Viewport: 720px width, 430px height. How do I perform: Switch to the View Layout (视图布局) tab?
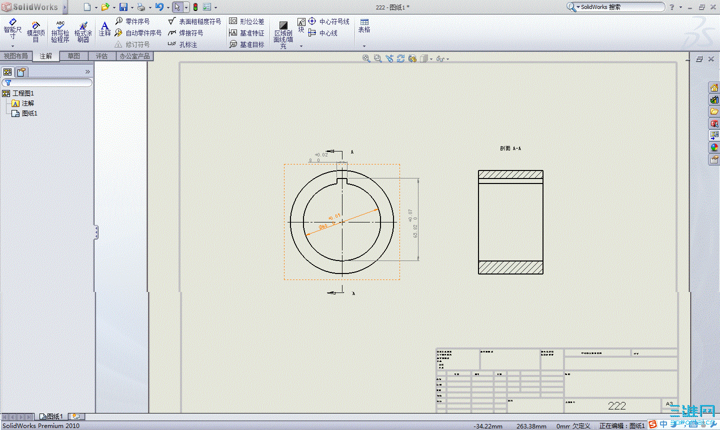16,56
